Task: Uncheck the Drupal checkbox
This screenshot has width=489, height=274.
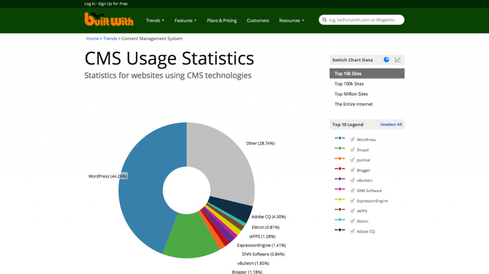Action: (352, 149)
